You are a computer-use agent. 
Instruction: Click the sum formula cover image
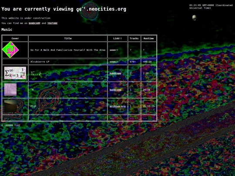tap(15, 73)
